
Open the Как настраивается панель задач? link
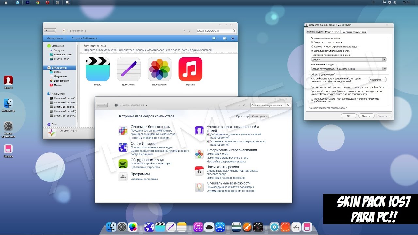click(x=328, y=108)
